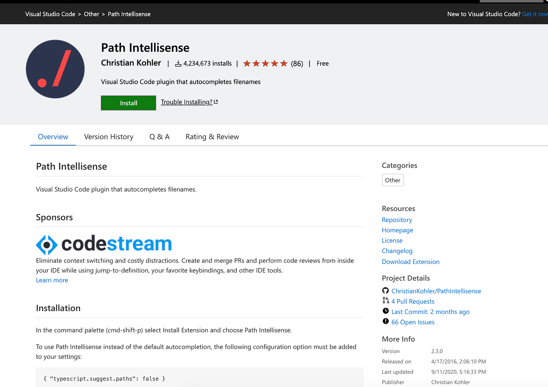Click the version value 2.3.0
This screenshot has height=387, width=548.
point(437,351)
